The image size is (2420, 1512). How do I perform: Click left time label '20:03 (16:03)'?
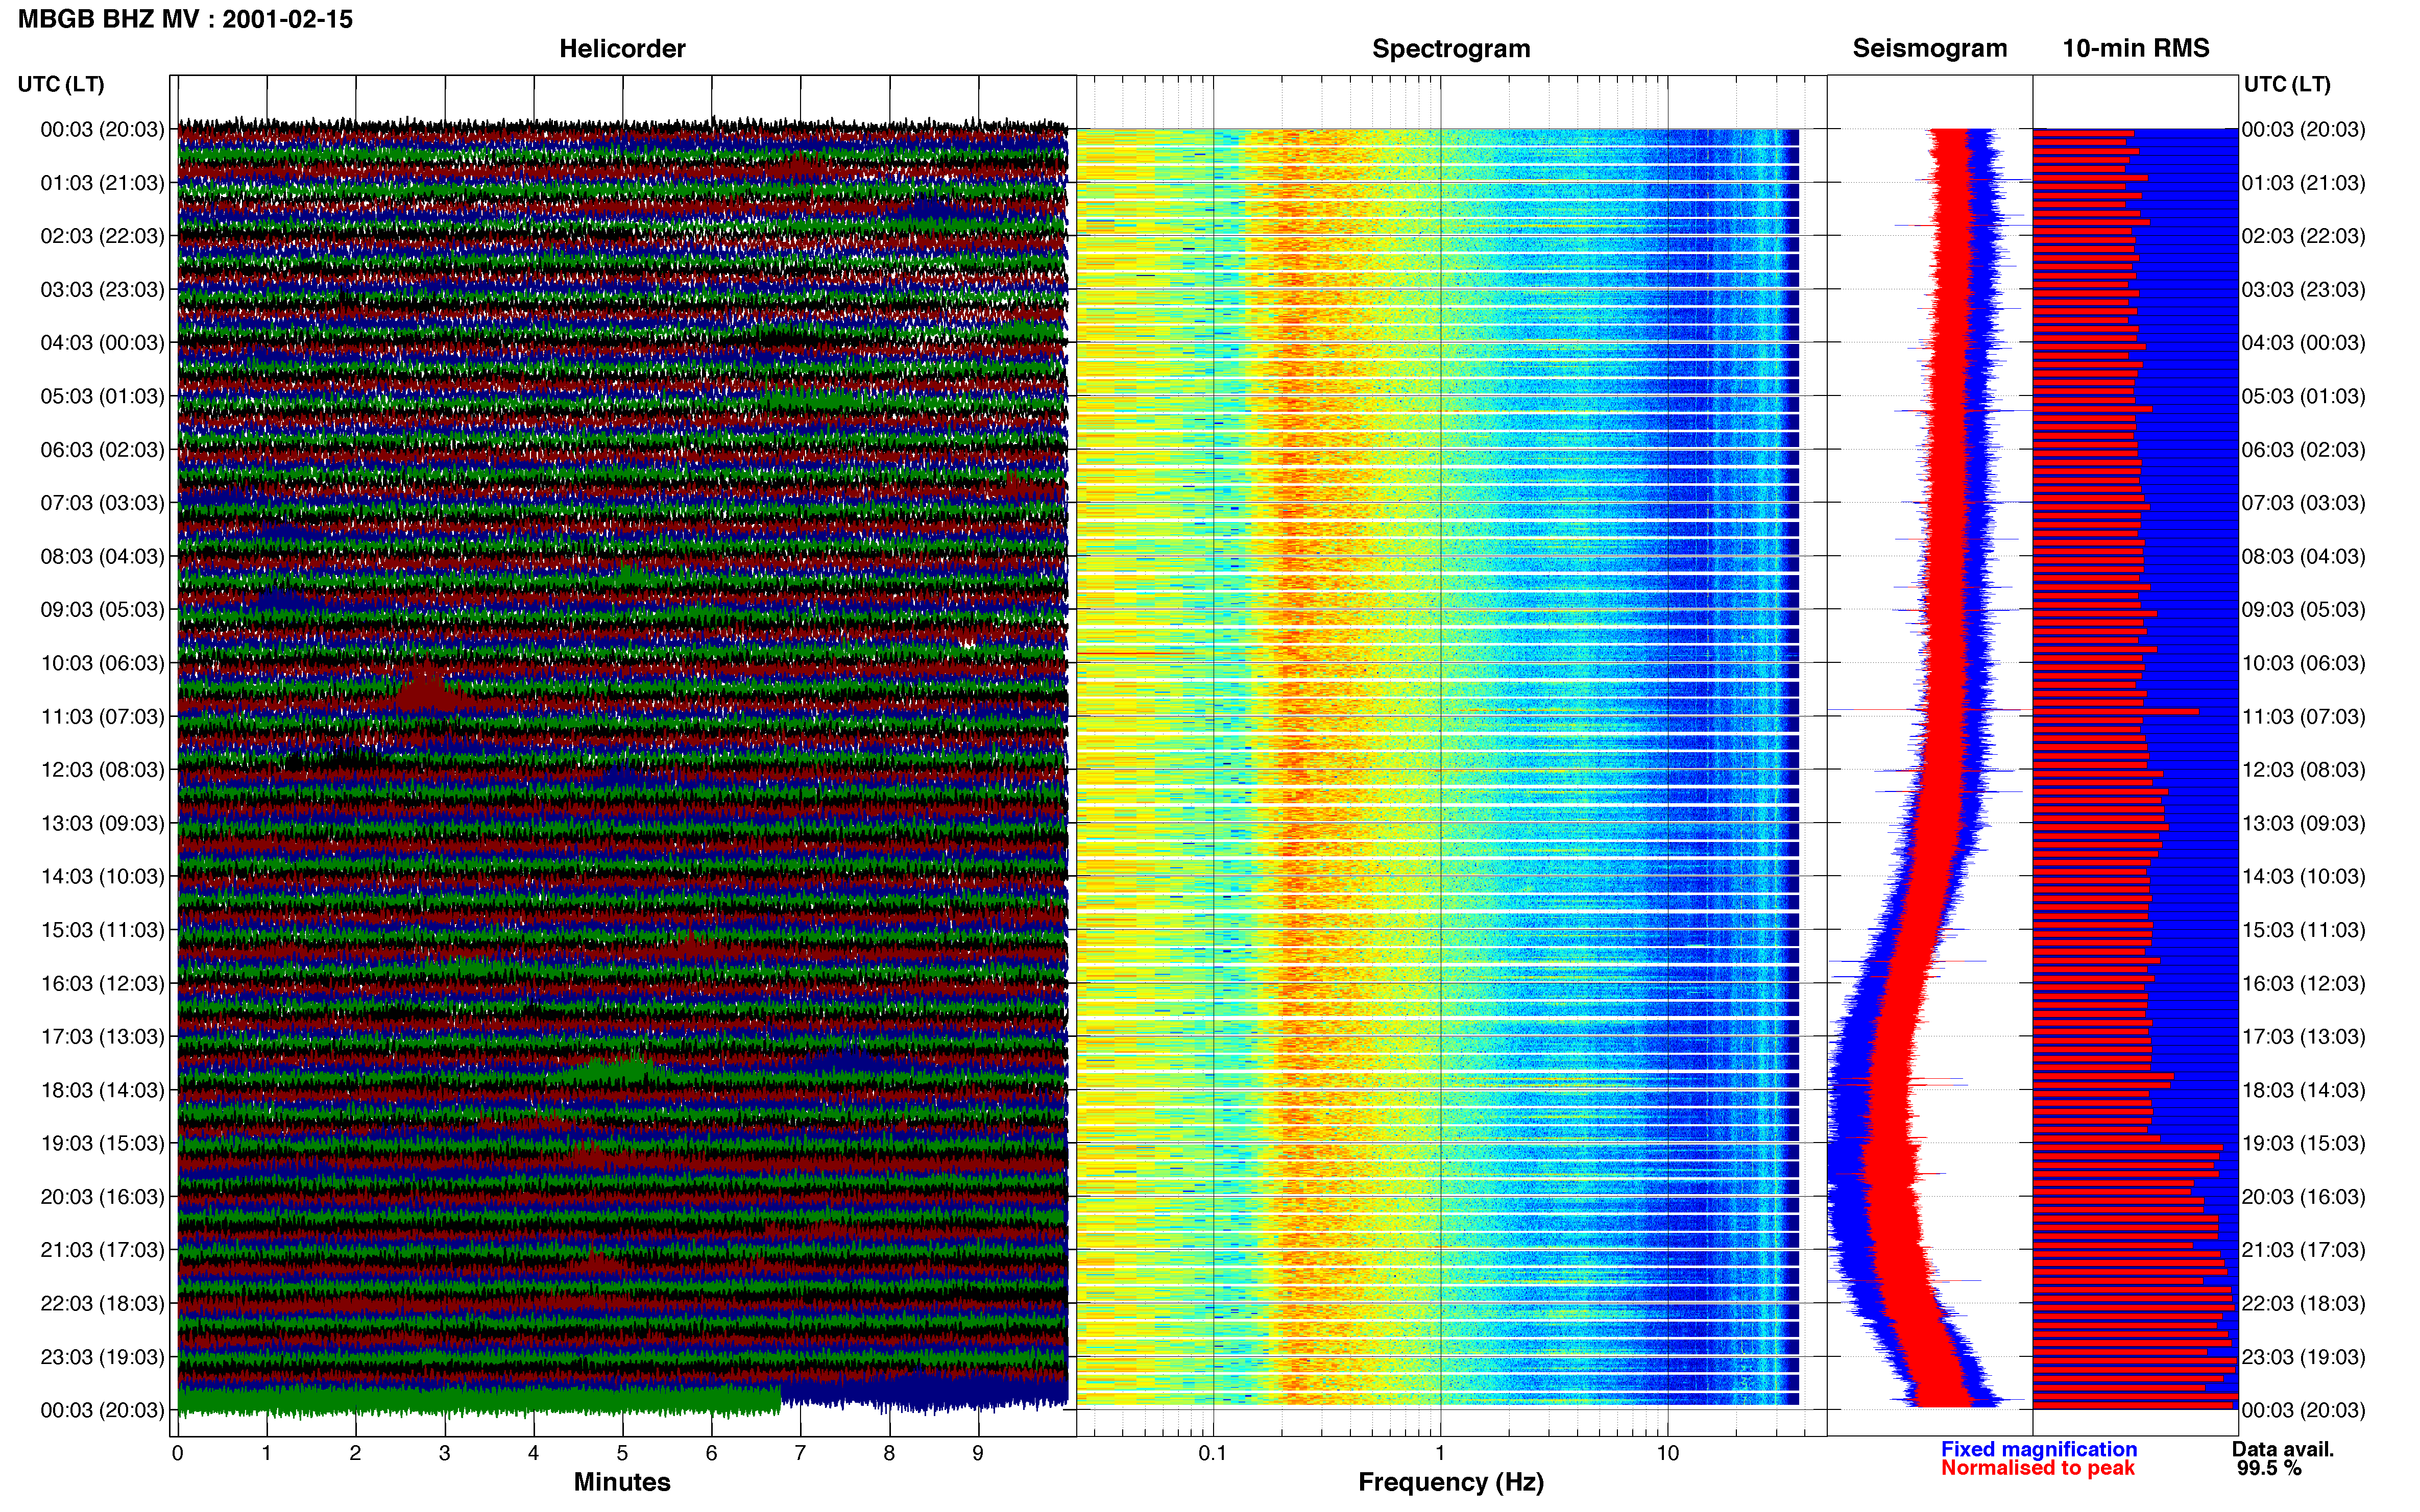(102, 1196)
